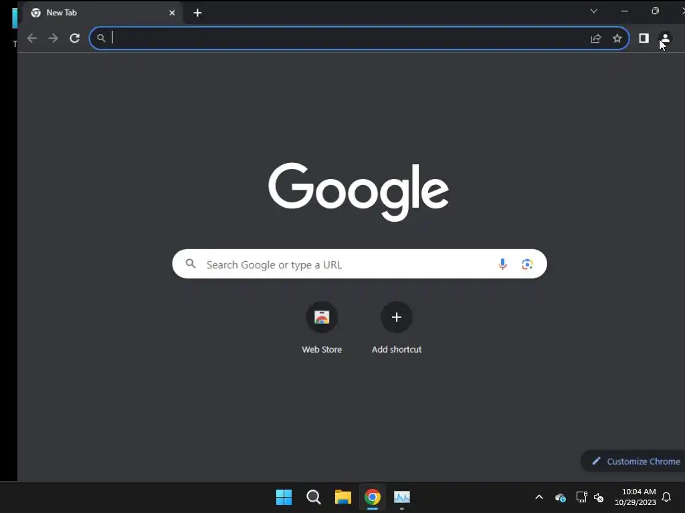Click the OneDrive cloud tray icon
The image size is (685, 513).
point(561,497)
